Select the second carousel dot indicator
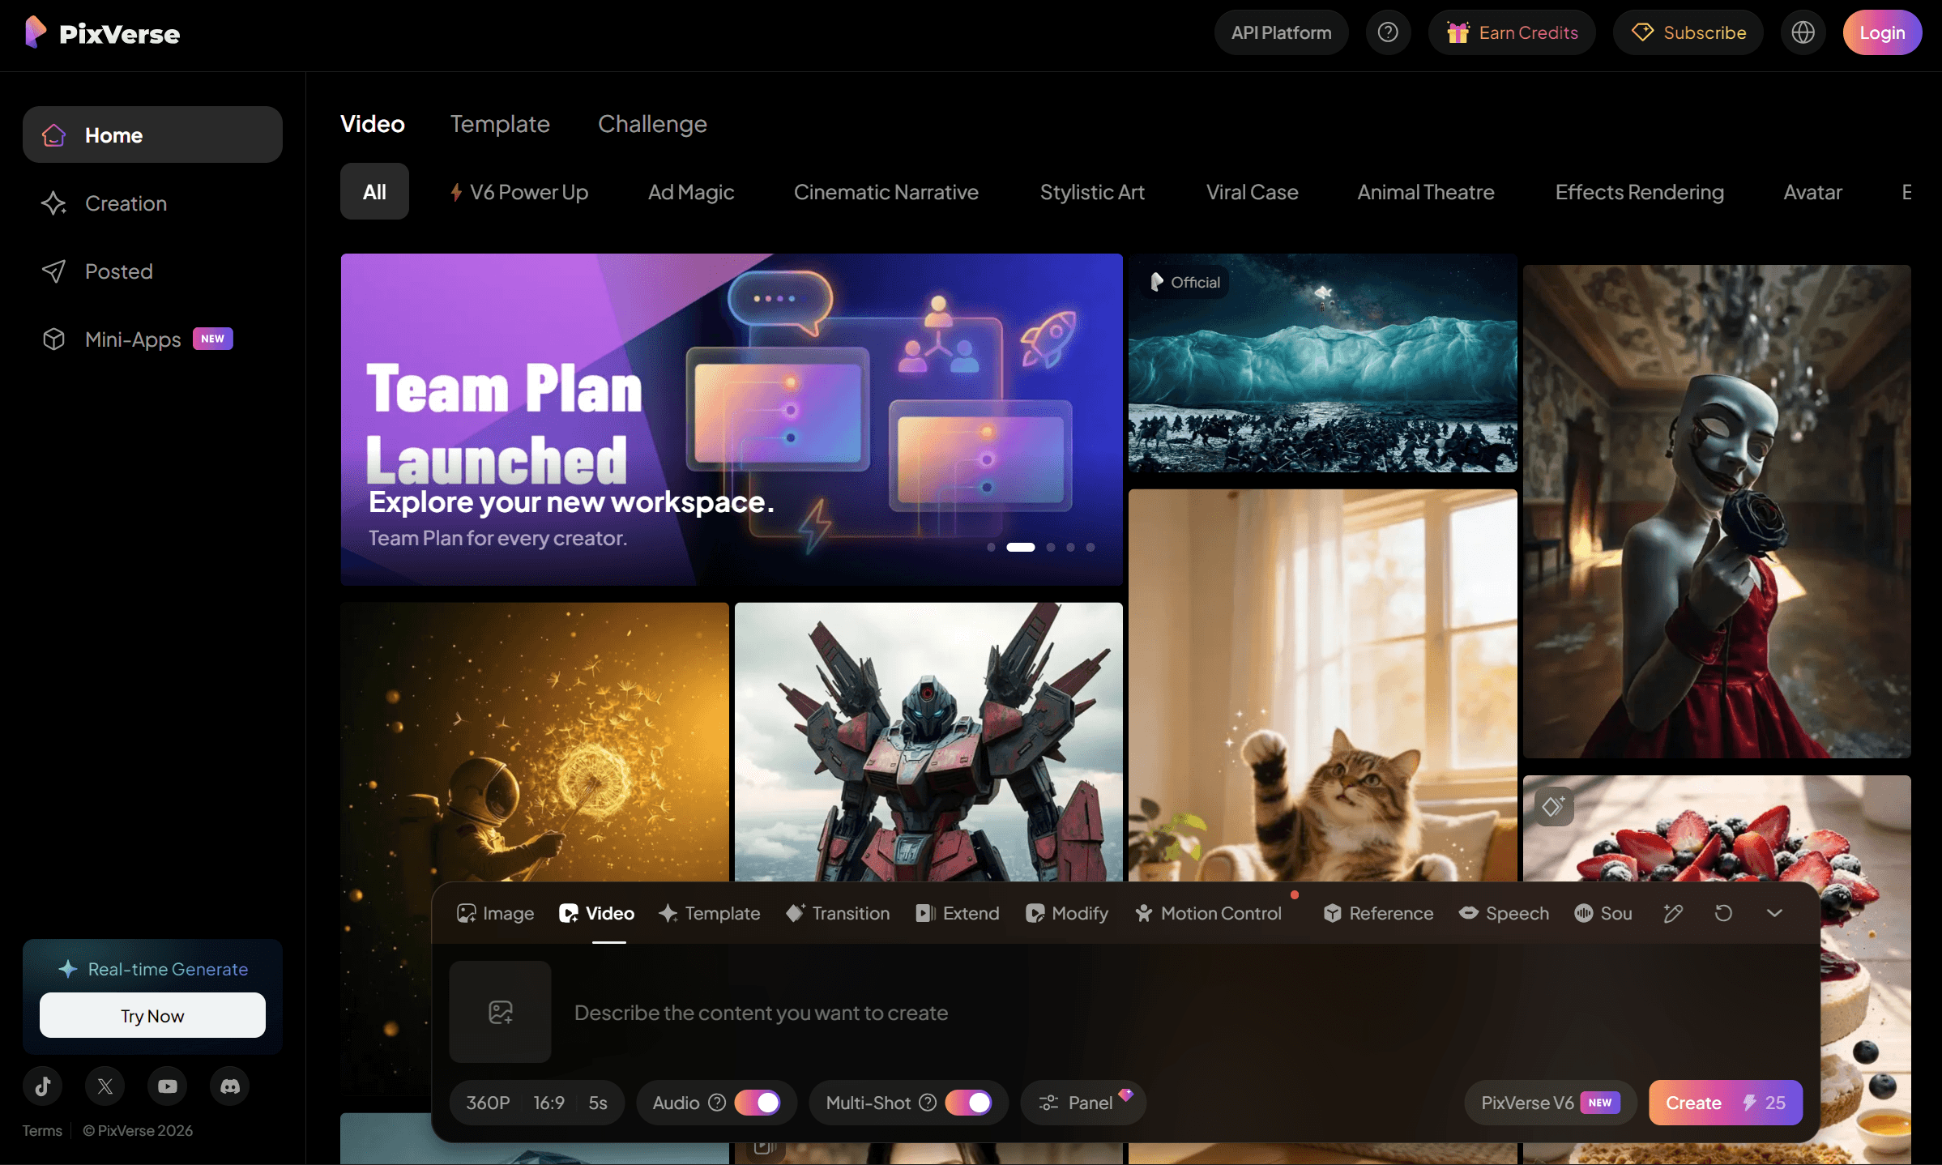 pos(1020,548)
